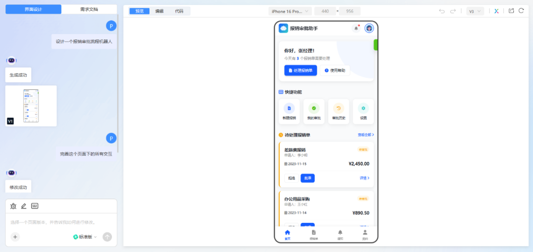533x252 pixels.
Task: Click the 生成成功 reply bubble
Action: (x=18, y=75)
